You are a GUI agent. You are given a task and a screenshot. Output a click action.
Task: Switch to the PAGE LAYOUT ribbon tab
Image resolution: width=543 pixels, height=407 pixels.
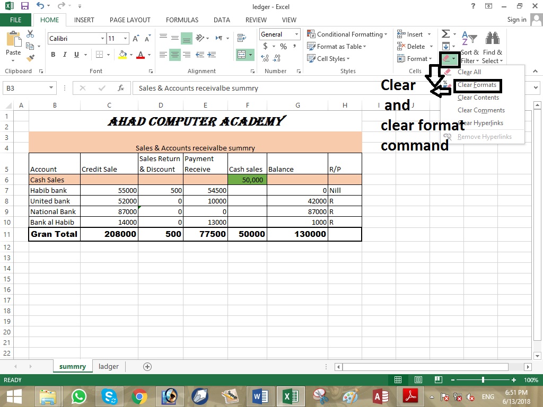[x=130, y=20]
